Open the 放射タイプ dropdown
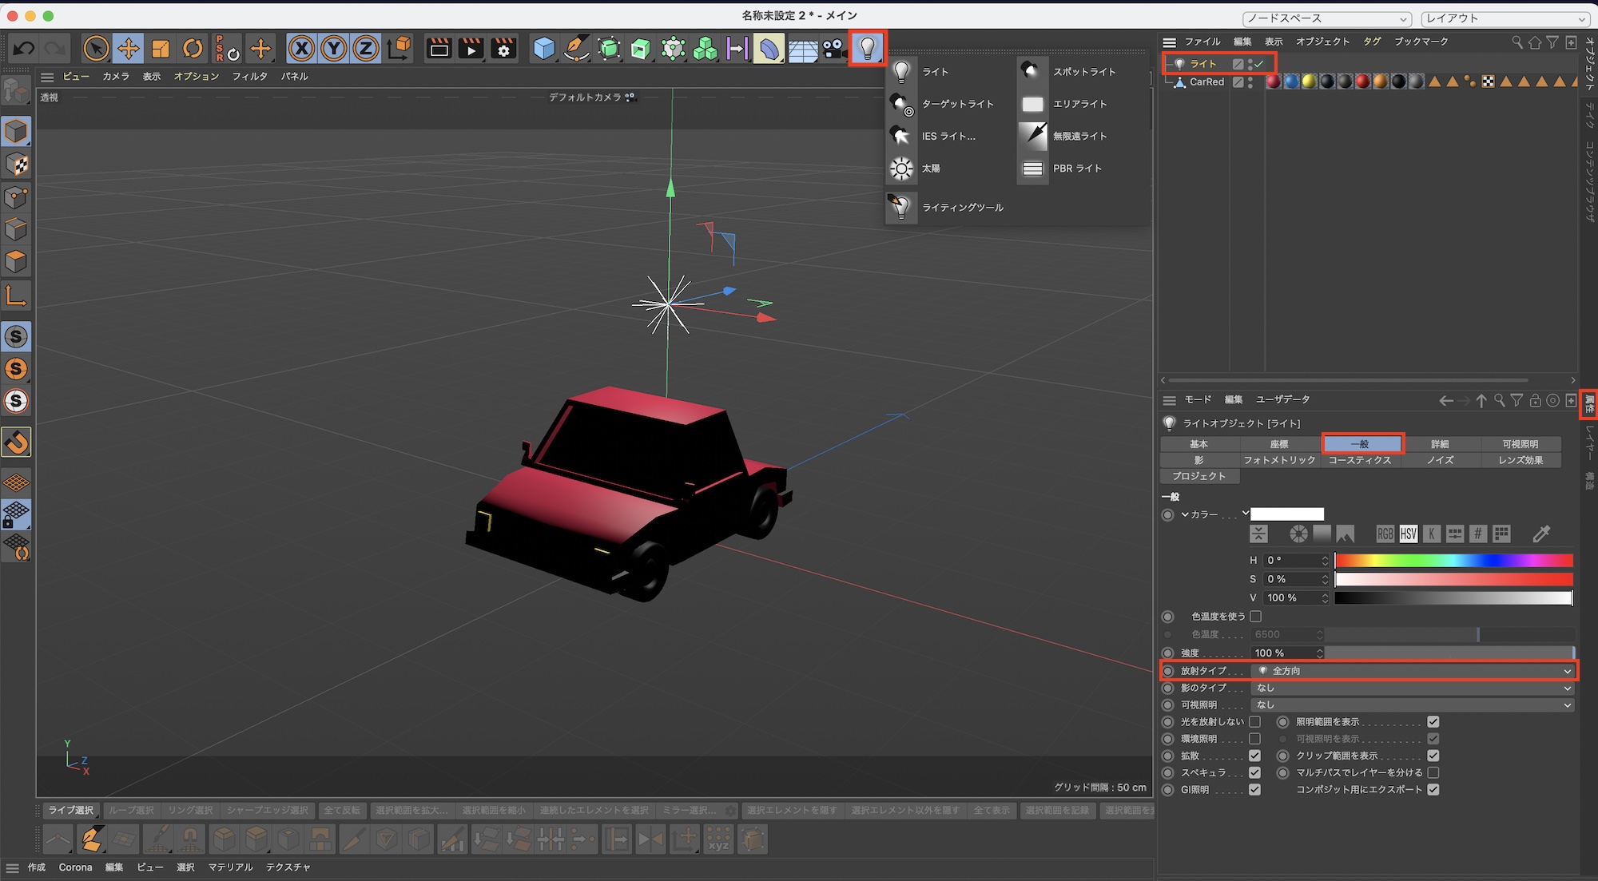This screenshot has height=881, width=1598. pos(1411,671)
